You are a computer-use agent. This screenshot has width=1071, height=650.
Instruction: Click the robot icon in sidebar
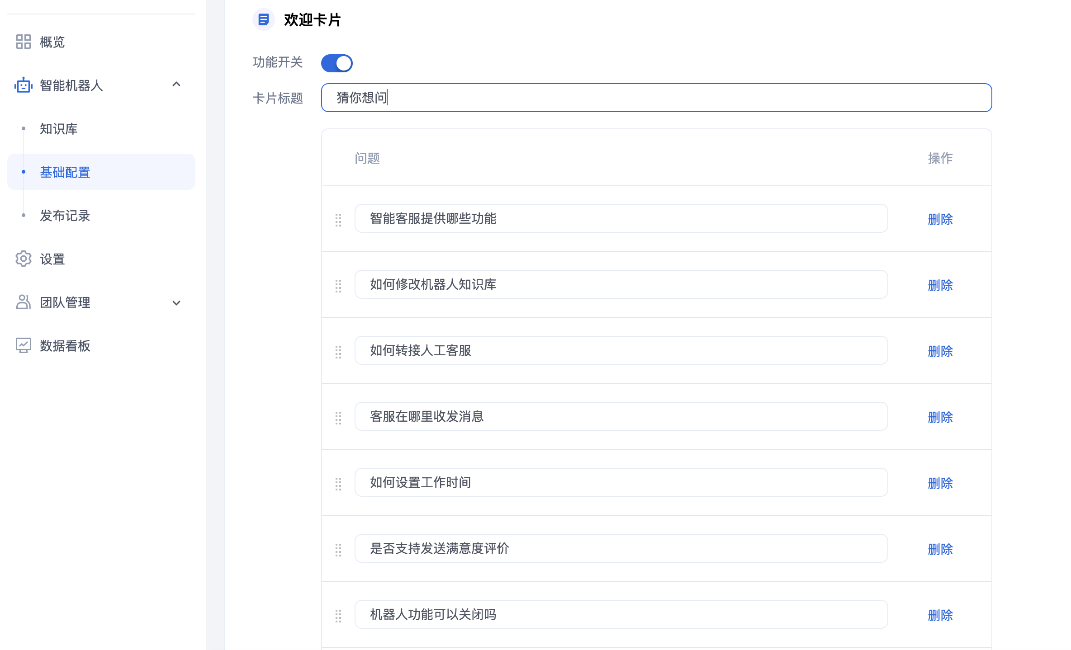23,85
